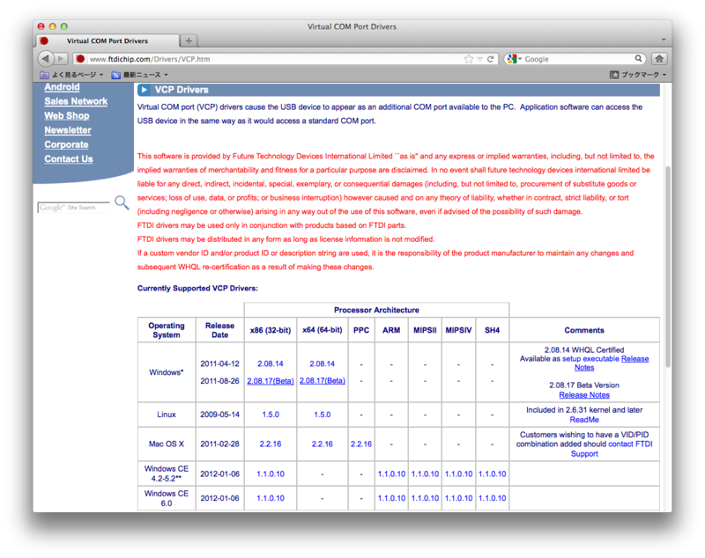
Task: Click the 2009-05-14 Linux release date
Action: tap(219, 415)
